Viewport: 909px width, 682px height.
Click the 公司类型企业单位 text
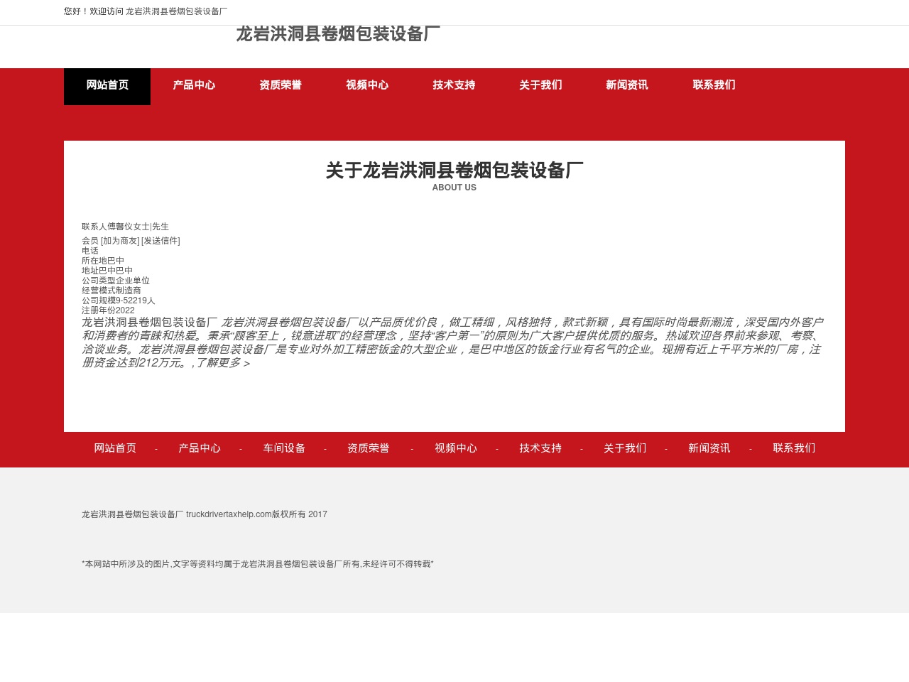(x=116, y=281)
